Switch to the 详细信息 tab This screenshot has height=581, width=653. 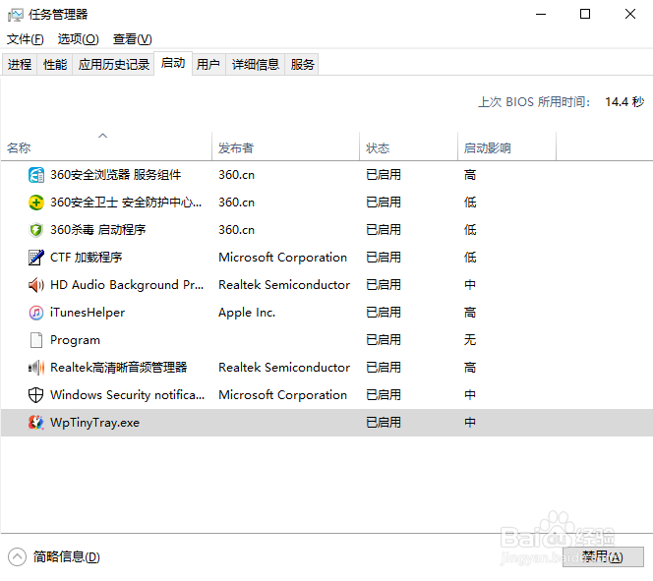(x=256, y=65)
